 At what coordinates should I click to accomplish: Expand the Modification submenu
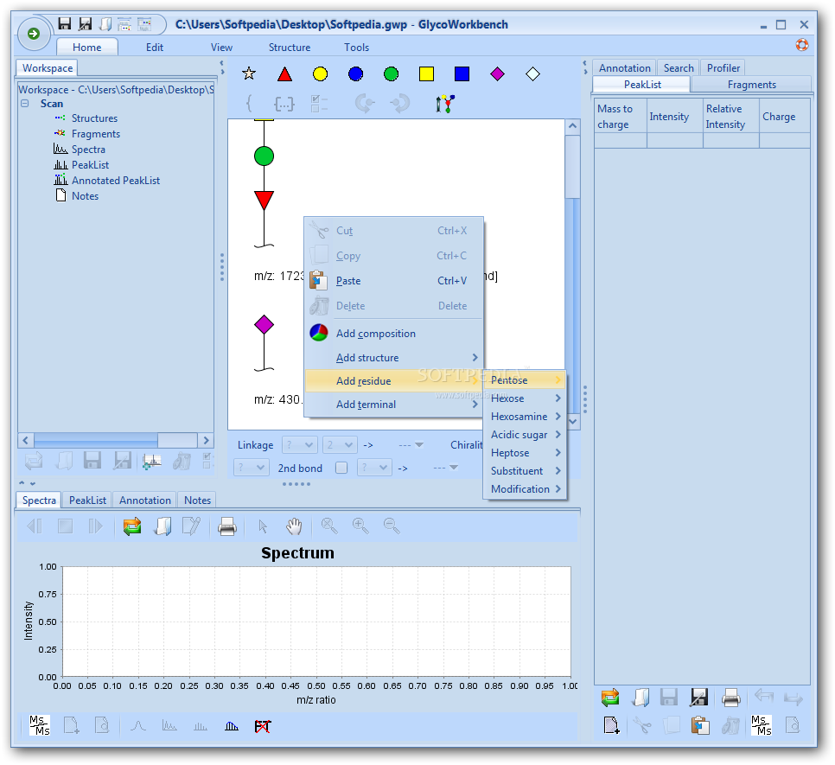[525, 488]
